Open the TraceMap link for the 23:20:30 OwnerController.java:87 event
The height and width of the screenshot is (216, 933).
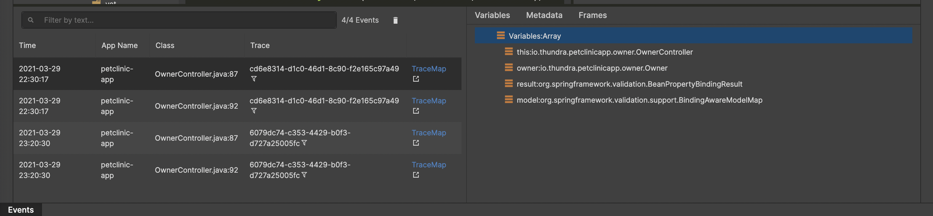(x=428, y=133)
